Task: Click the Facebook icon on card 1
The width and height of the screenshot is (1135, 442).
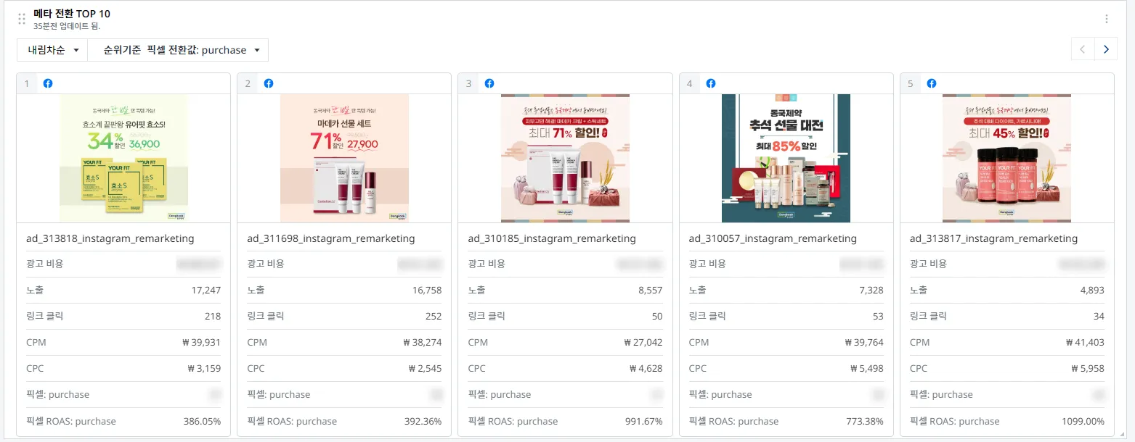Action: pyautogui.click(x=48, y=83)
